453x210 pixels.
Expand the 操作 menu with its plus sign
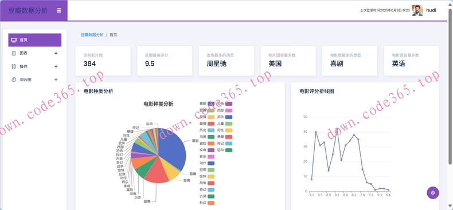[x=56, y=66]
